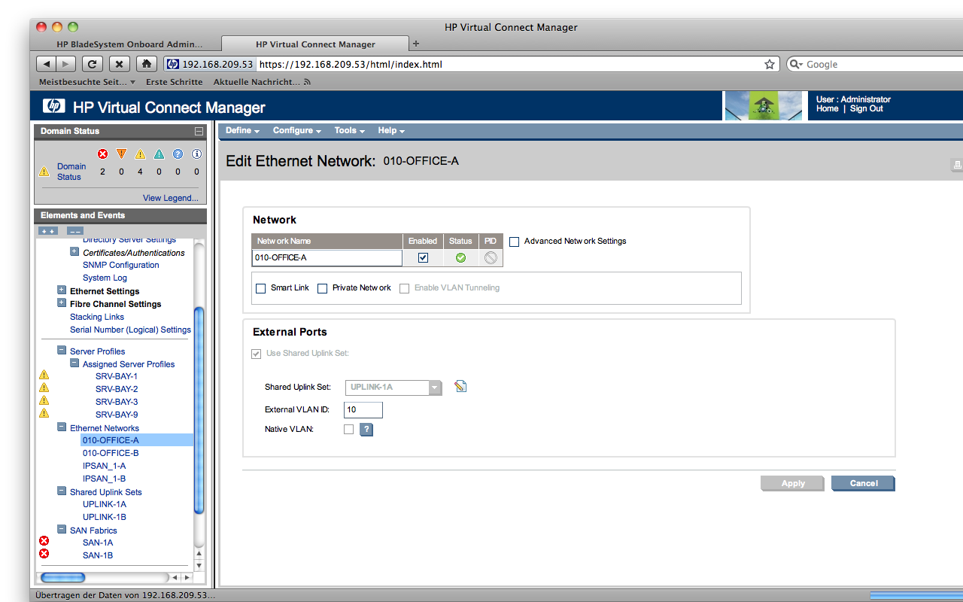
Task: Collapse the Domain Status panel
Action: click(199, 131)
